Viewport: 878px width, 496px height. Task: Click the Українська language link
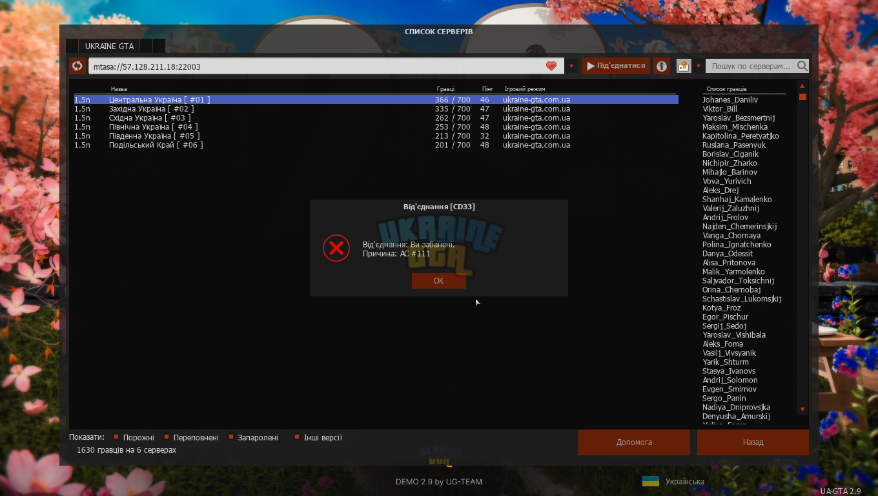[x=684, y=482]
